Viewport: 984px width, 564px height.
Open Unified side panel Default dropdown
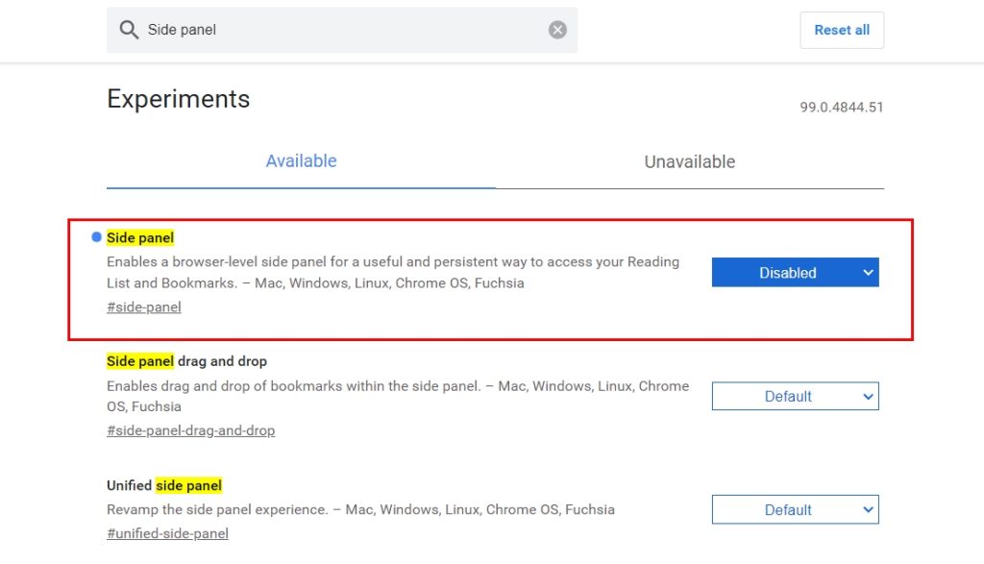tap(795, 509)
